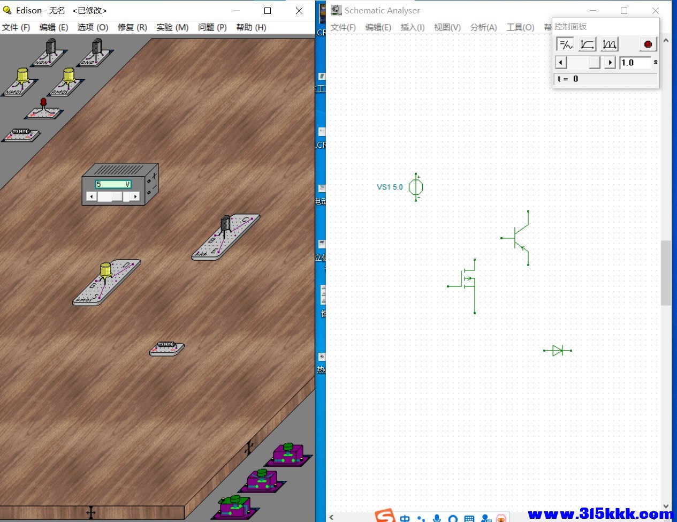Open the 选项 (O) menu in Edison
This screenshot has height=522, width=677.
(93, 27)
